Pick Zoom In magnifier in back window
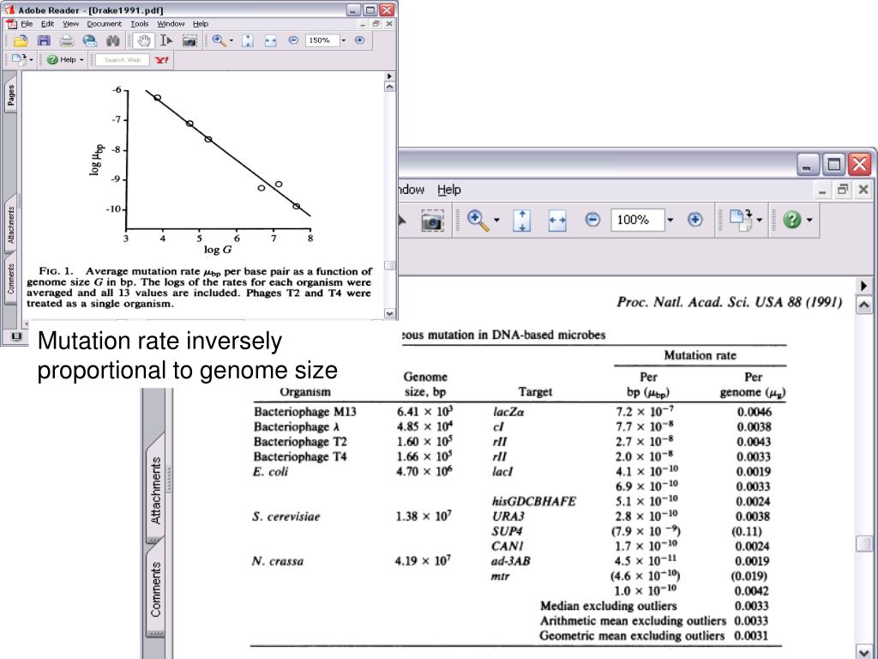Image resolution: width=878 pixels, height=659 pixels. 478,220
